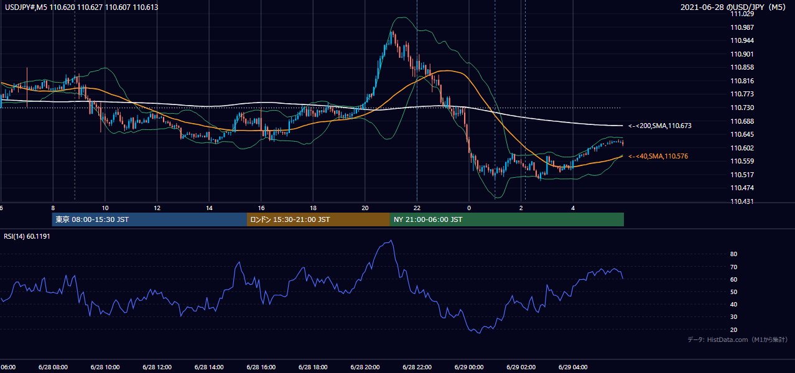Screen dimensions: 795x373
Task: Click the 110.944 price axis label
Action: point(742,40)
